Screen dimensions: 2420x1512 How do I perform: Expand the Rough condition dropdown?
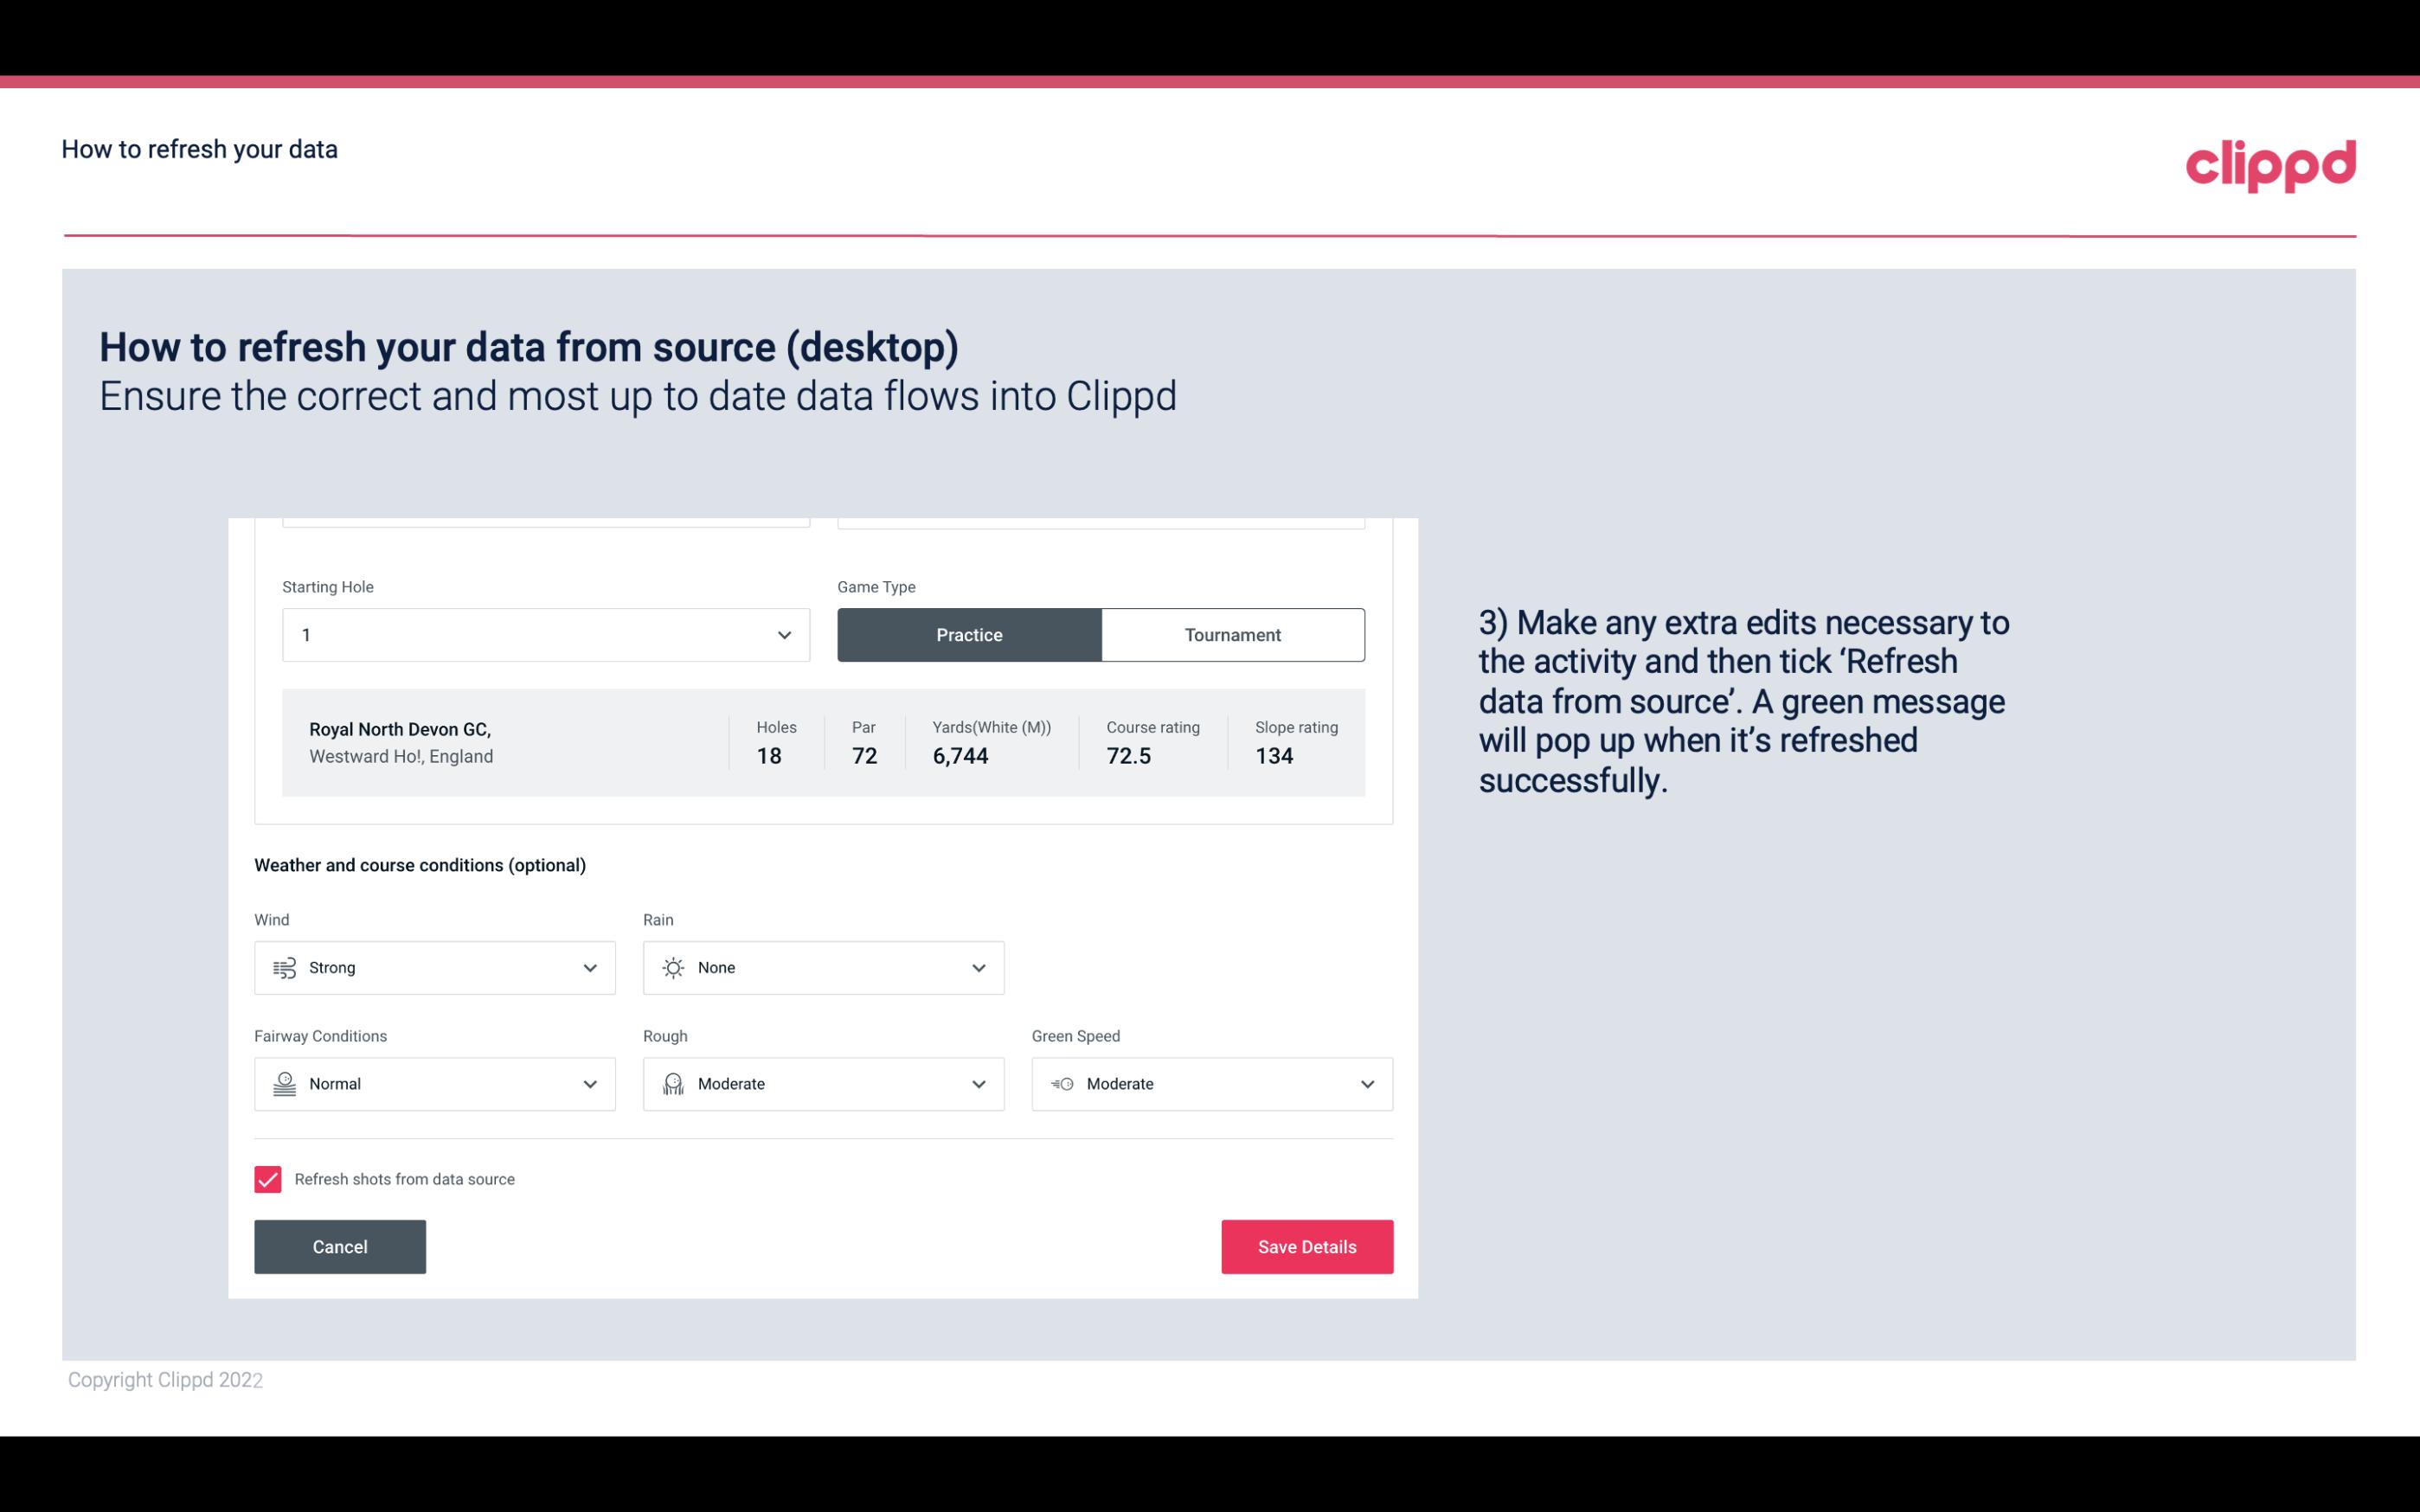pos(978,1084)
